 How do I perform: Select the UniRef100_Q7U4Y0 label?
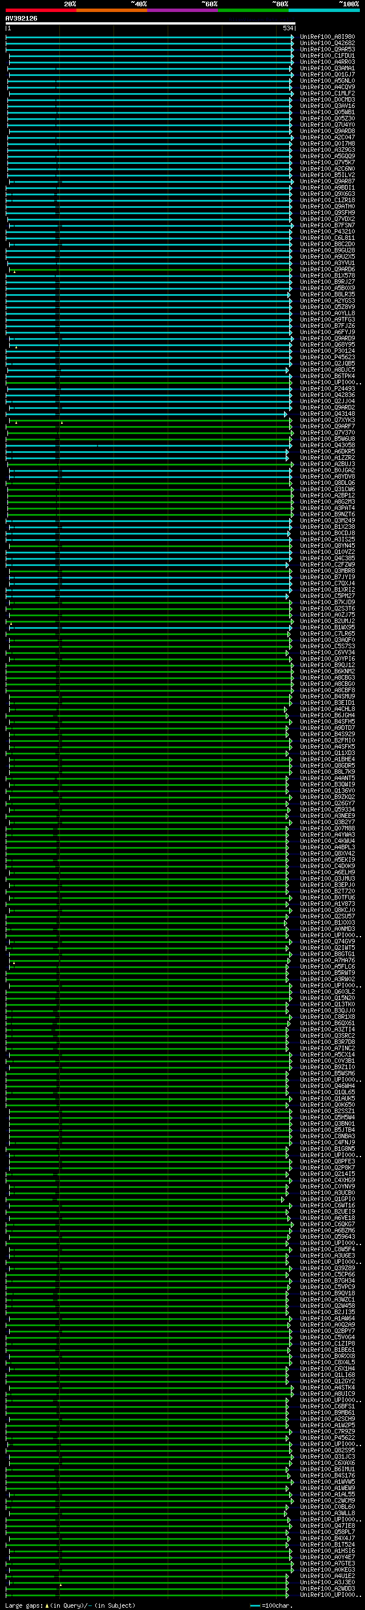(x=327, y=125)
